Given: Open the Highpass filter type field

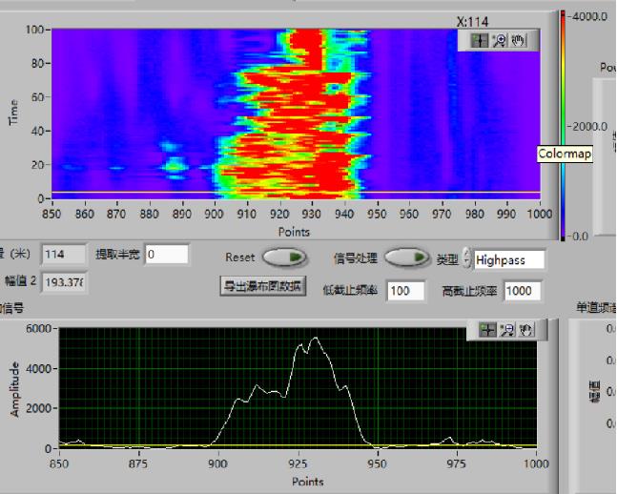Looking at the screenshot, I should click(x=509, y=259).
